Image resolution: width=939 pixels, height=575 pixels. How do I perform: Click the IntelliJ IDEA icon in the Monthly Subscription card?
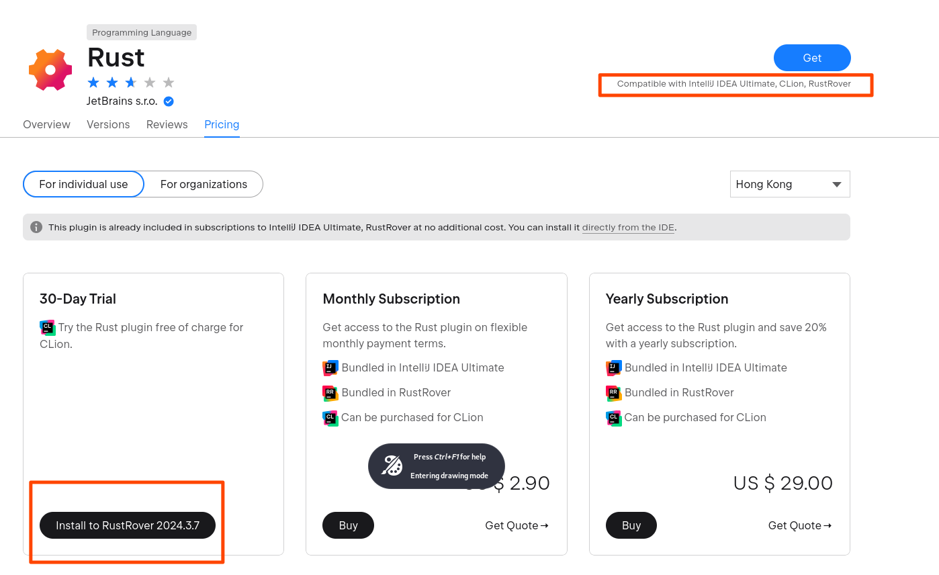point(330,368)
